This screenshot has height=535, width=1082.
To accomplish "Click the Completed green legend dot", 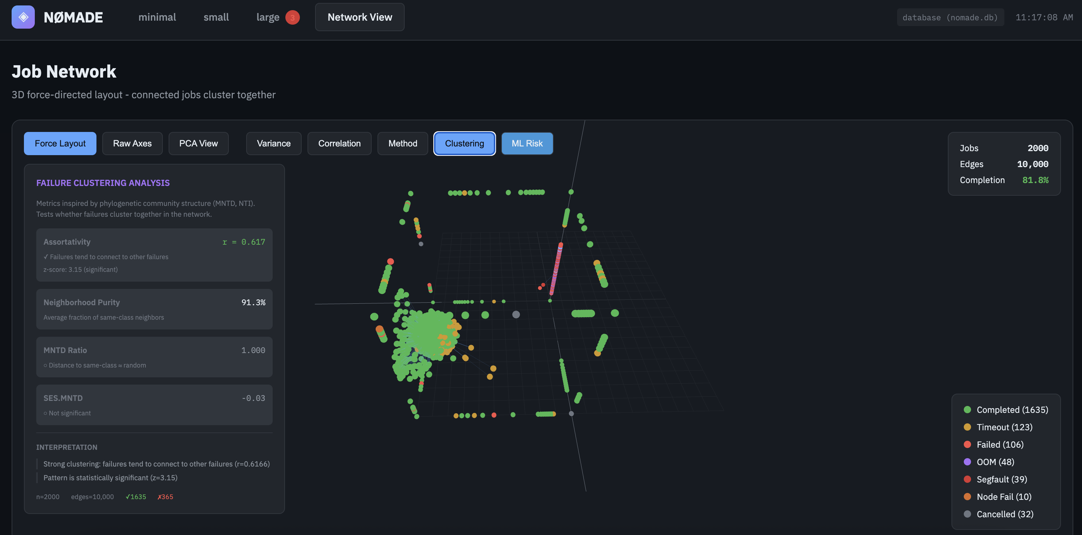I will click(968, 410).
